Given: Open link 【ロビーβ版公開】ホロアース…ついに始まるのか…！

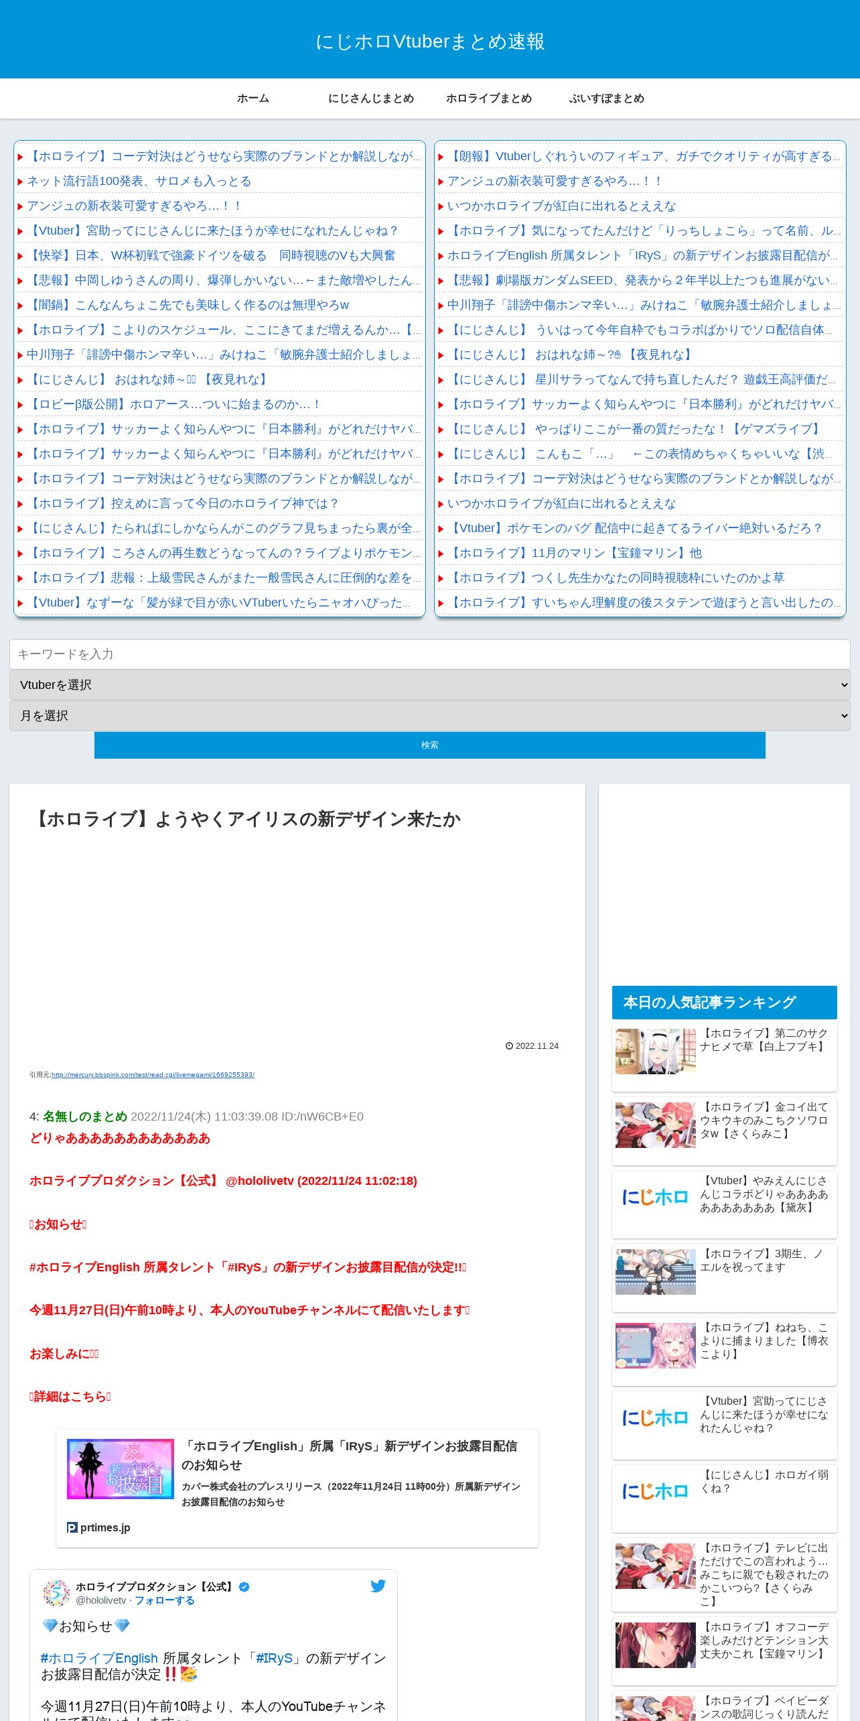Looking at the screenshot, I should pos(174,404).
